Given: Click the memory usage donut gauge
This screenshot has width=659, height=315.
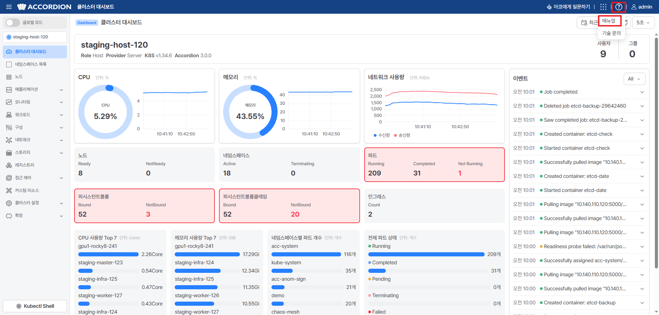Looking at the screenshot, I should (x=250, y=112).
